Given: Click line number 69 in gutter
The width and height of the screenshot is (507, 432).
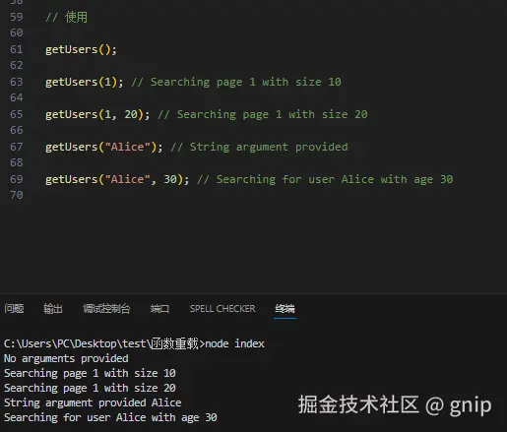Looking at the screenshot, I should click(x=17, y=179).
